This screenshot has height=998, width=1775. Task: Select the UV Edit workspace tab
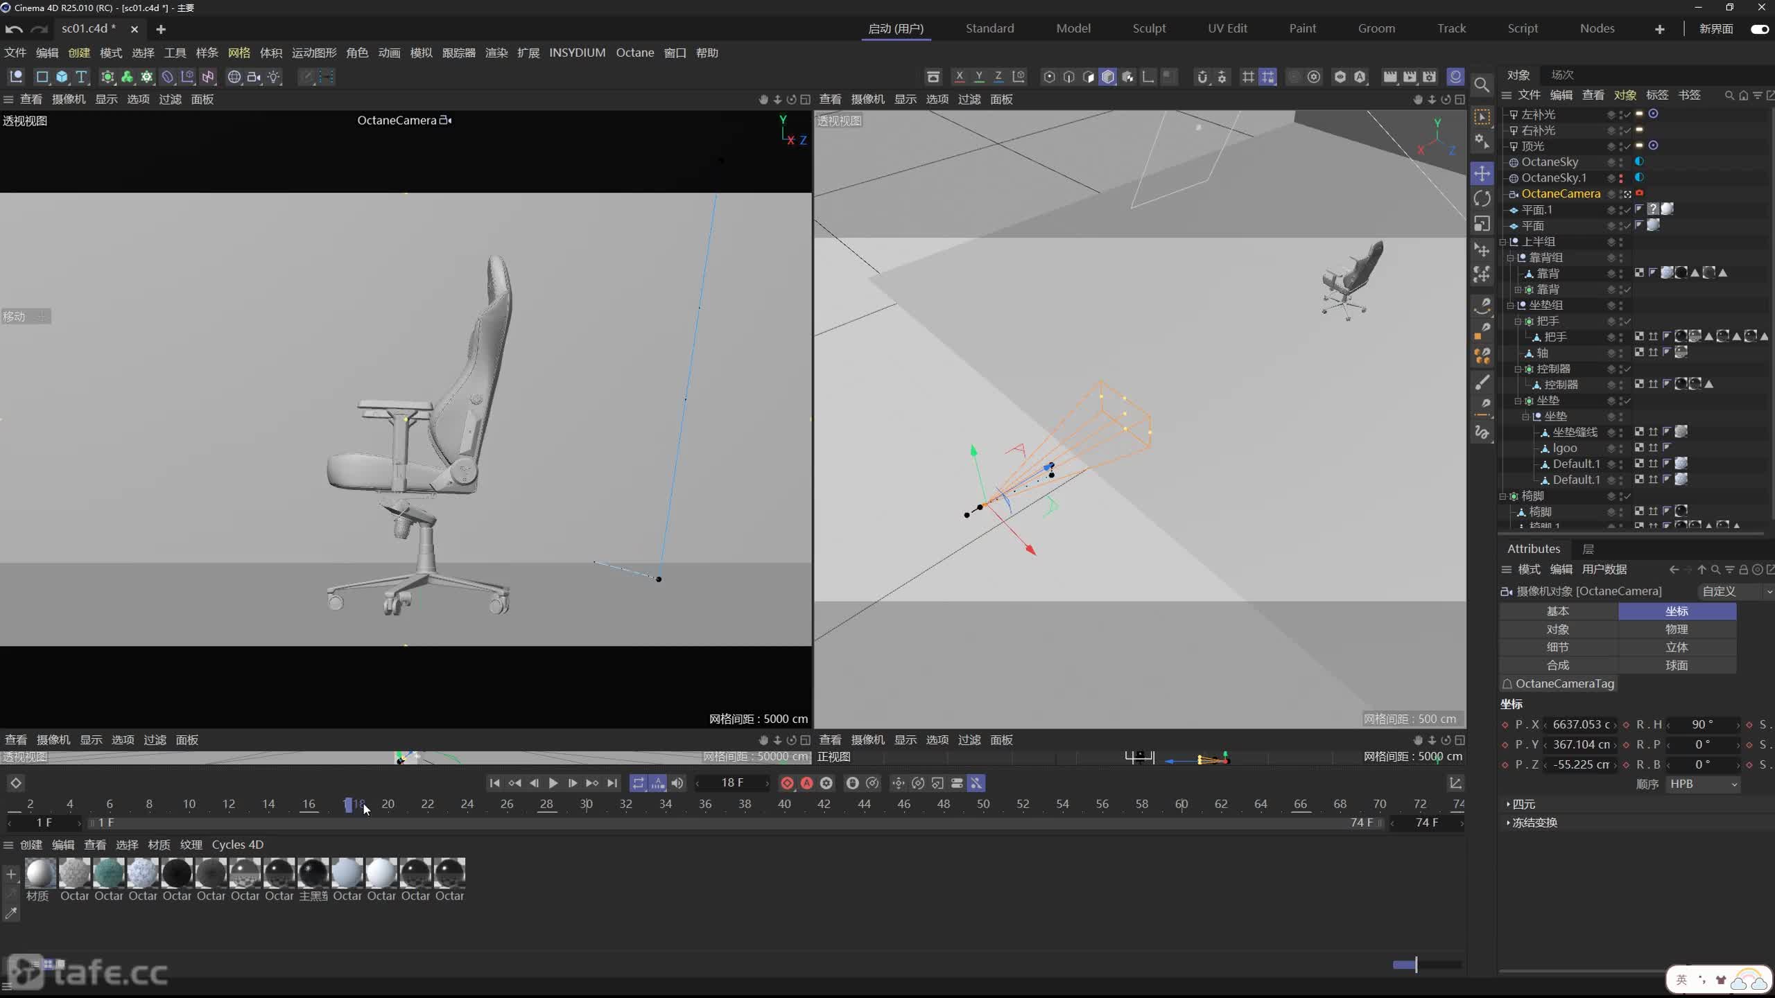[1225, 27]
